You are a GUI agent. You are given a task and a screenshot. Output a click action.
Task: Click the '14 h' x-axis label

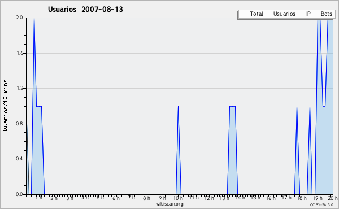point(240,198)
